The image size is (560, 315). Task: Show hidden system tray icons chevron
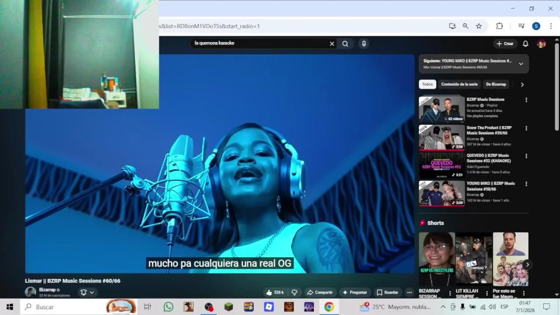point(443,307)
